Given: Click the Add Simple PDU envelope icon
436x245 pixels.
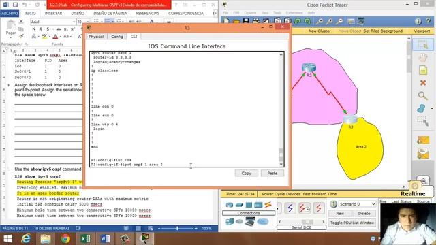Looking at the screenshot, I should [x=423, y=140].
